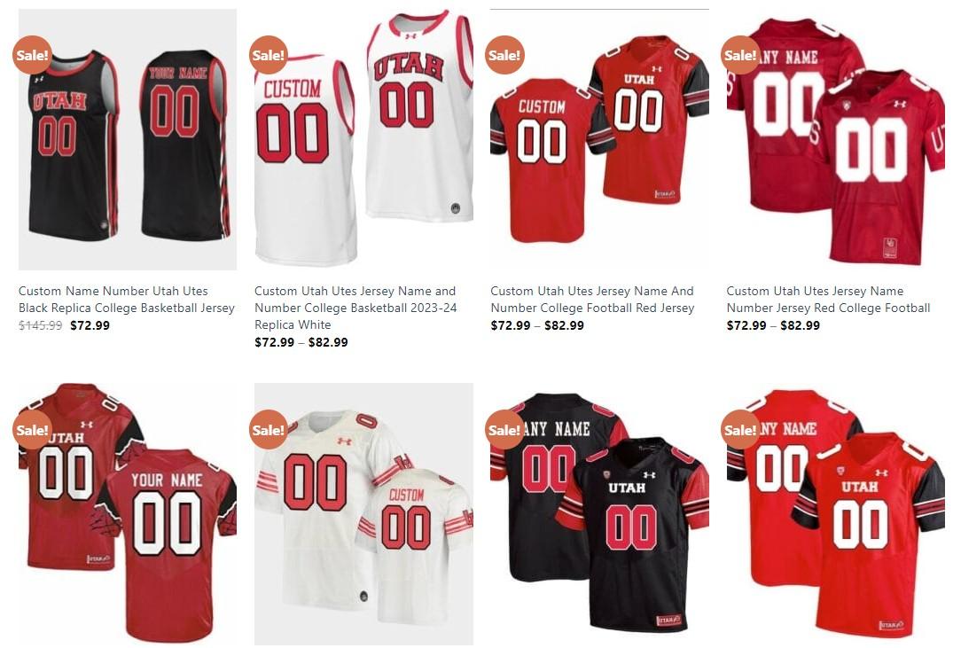Screen dimensions: 953x648
Task: Open red CUSTOM football jersey image
Action: 600,139
